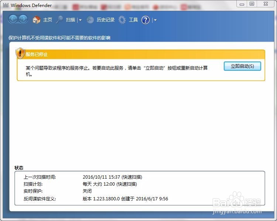Open 工具 from the toolbar
Image resolution: width=277 pixels, height=221 pixels.
point(133,20)
